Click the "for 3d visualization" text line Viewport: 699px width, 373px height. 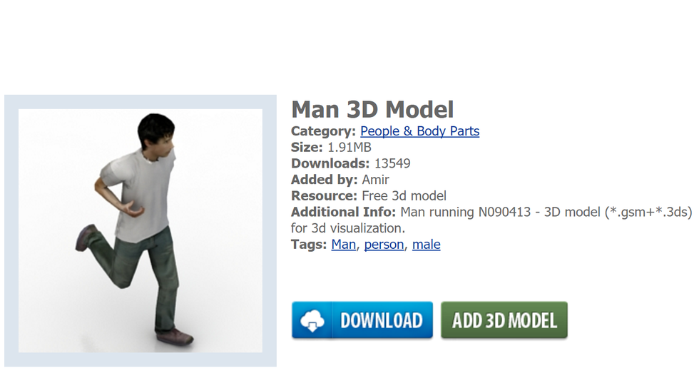348,228
